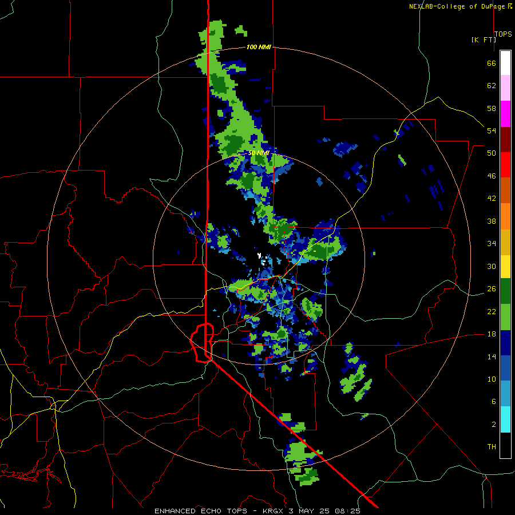The image size is (515, 515).
Task: Select the light pink legend swatch
Action: click(x=505, y=88)
